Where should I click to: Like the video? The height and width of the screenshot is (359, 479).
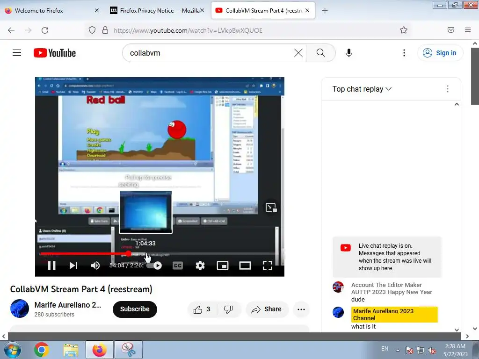tap(202, 309)
